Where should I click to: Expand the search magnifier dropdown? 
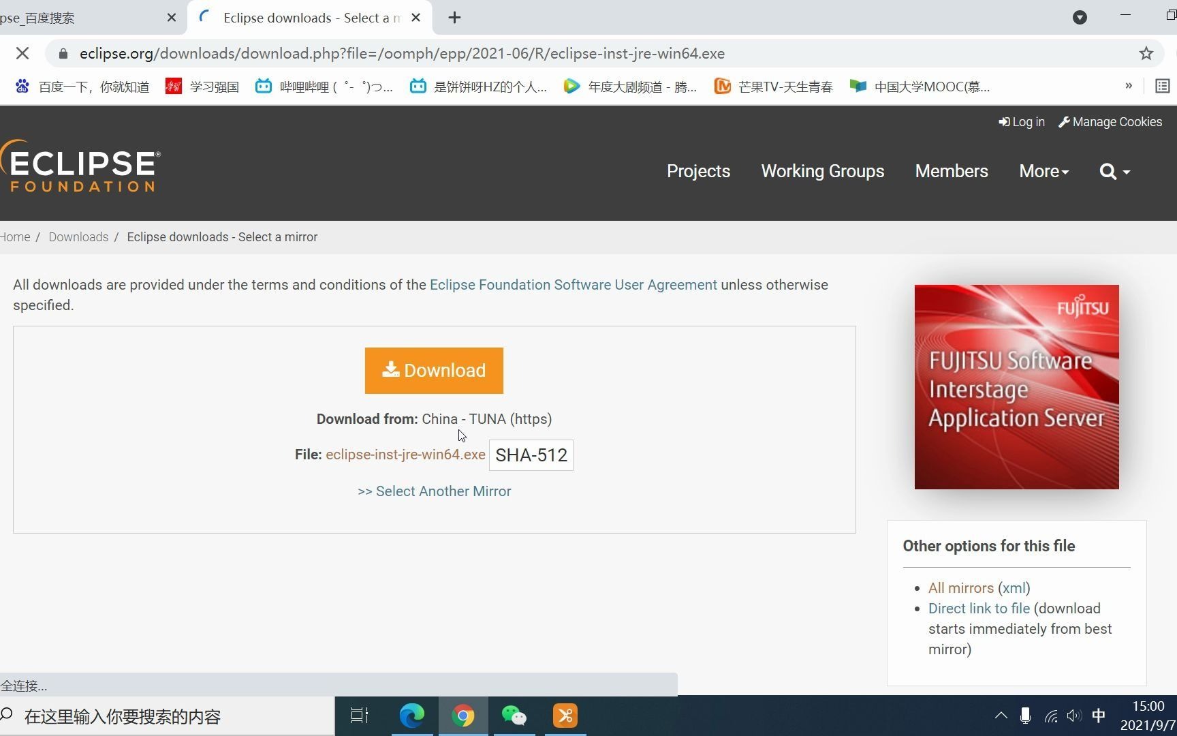(x=1115, y=171)
